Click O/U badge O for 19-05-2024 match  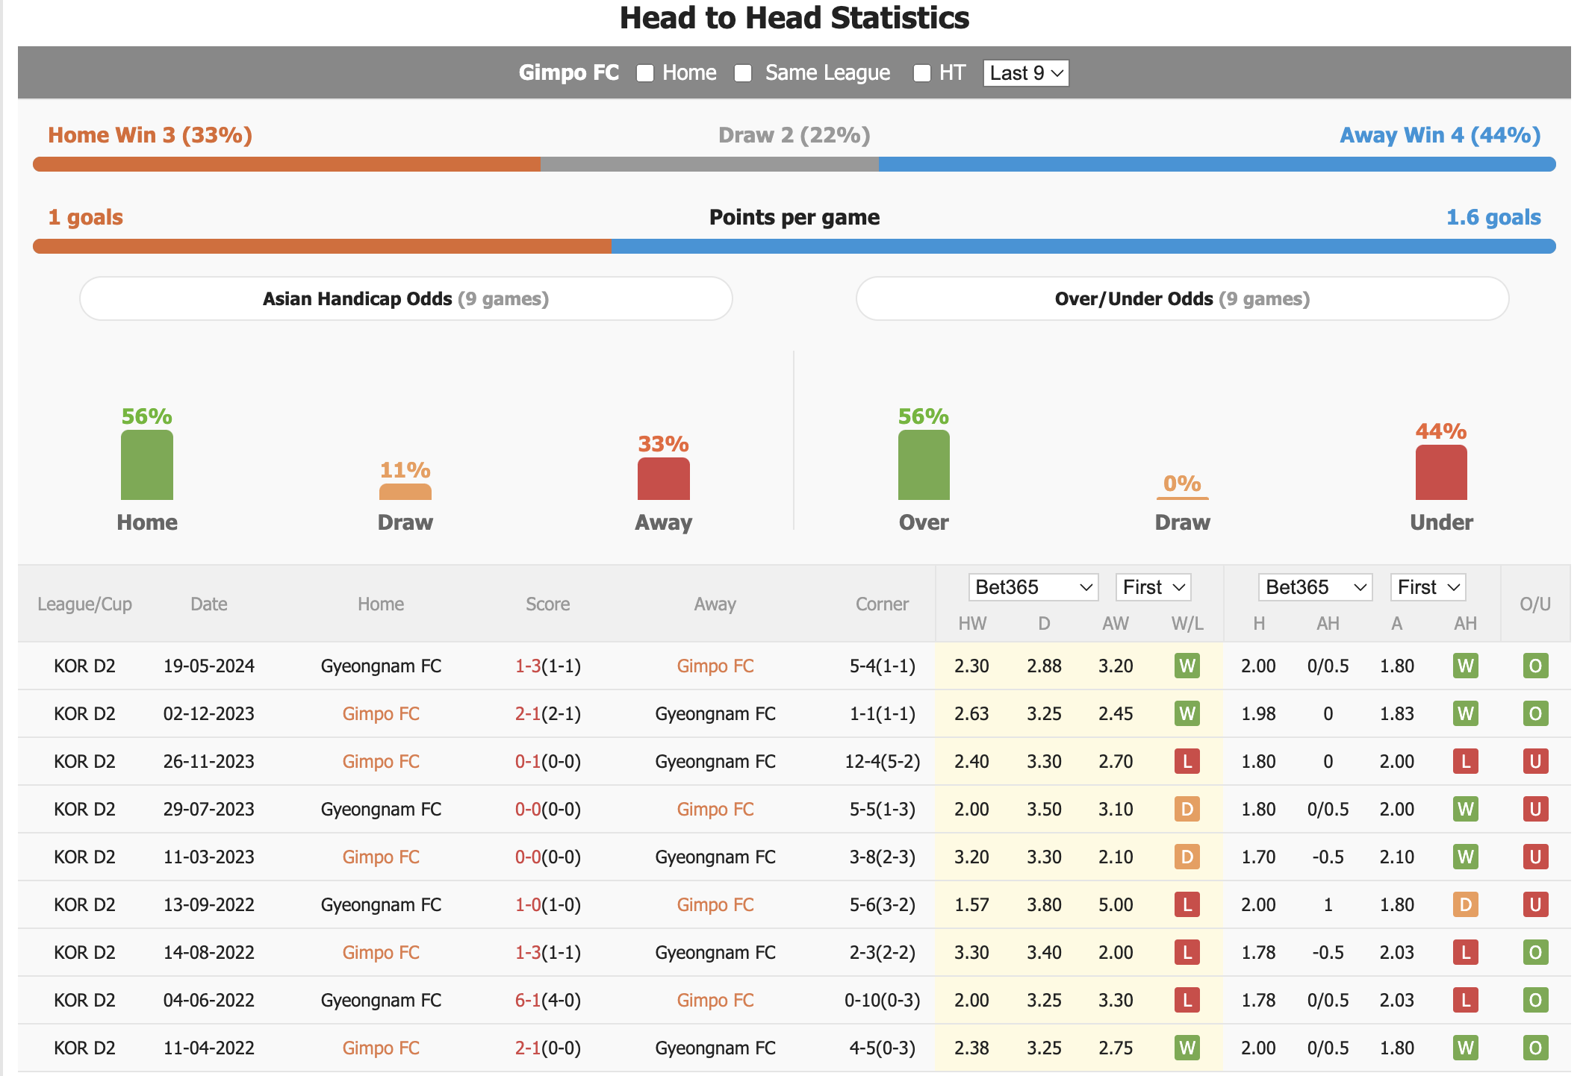tap(1536, 666)
